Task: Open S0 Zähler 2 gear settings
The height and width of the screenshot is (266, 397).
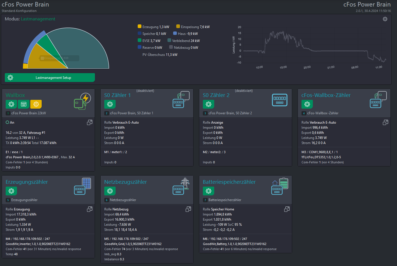Action: pos(209,104)
